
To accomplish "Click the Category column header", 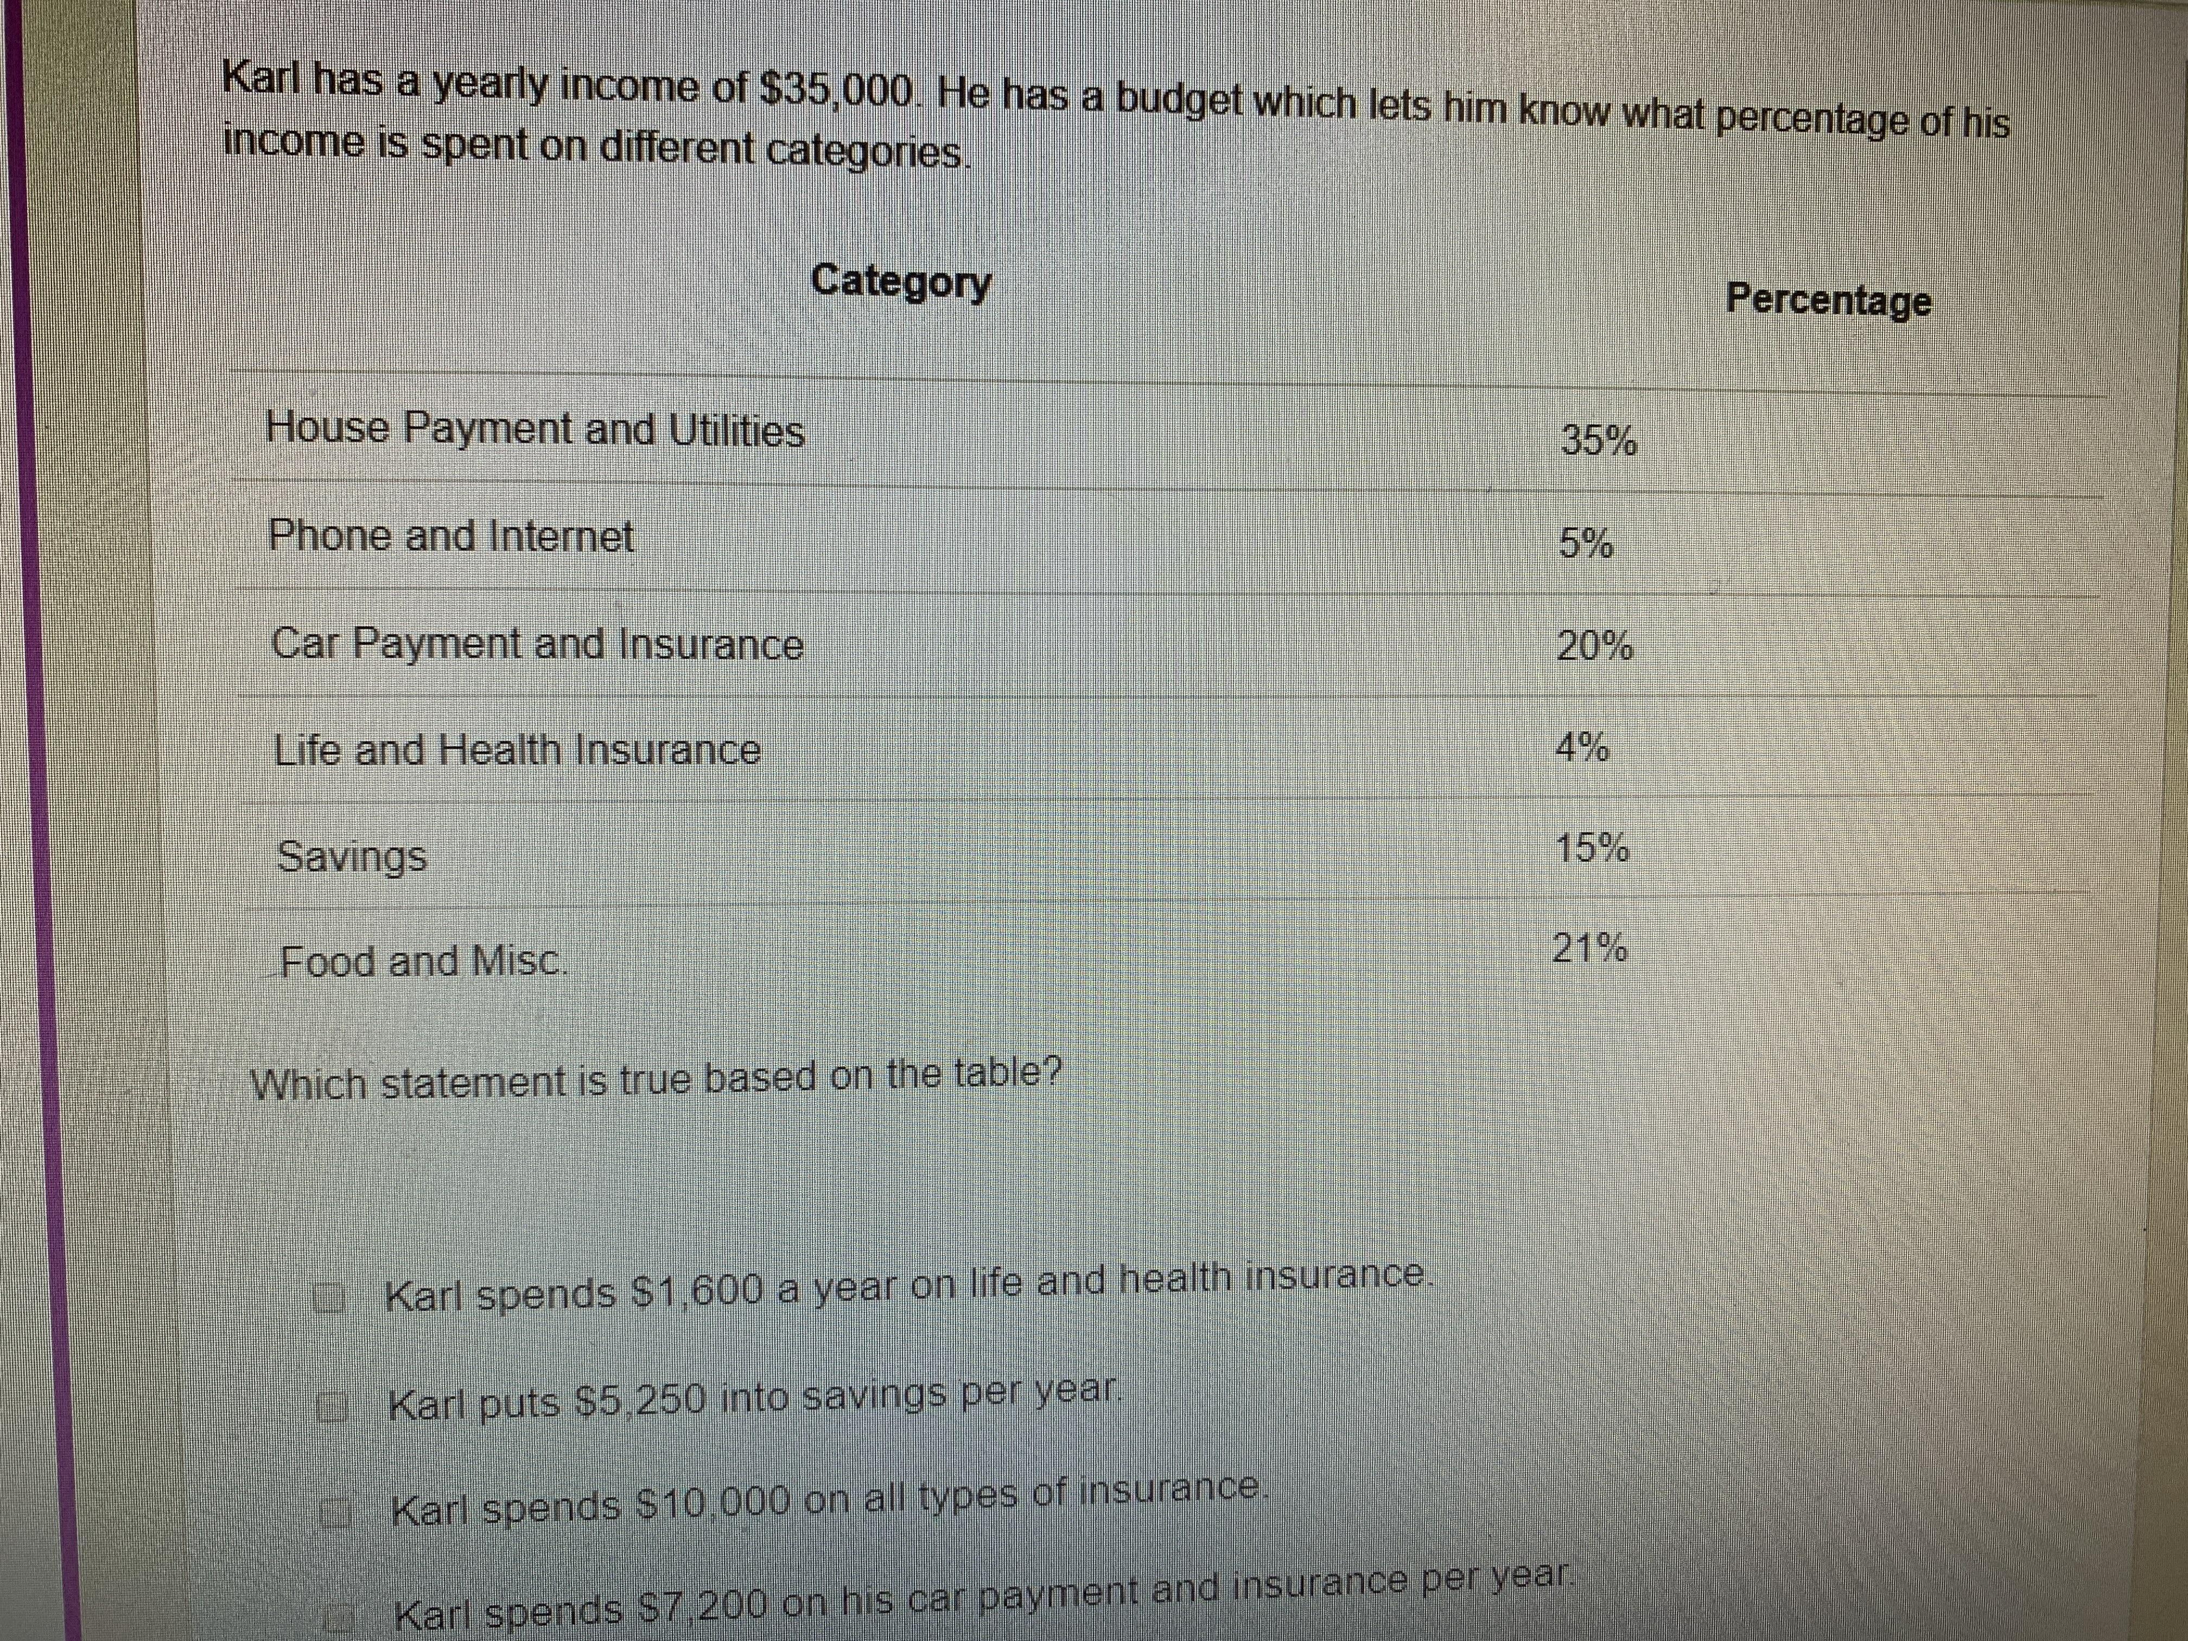I will 900,283.
